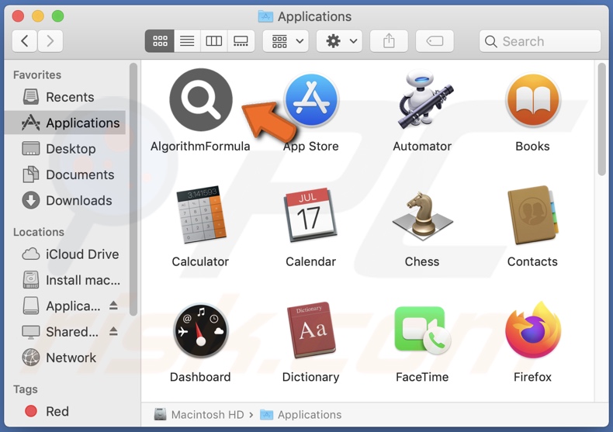Select the Firefox app icon
This screenshot has width=613, height=432.
(532, 330)
